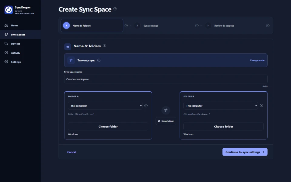The image size is (291, 182).
Task: Click the two-way sync arrows mode icon
Action: pos(71,60)
